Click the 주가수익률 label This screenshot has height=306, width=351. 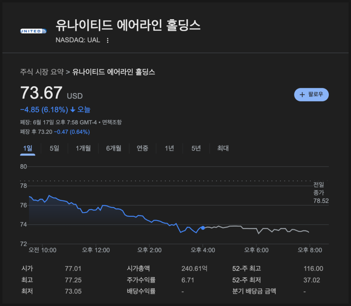[141, 280]
